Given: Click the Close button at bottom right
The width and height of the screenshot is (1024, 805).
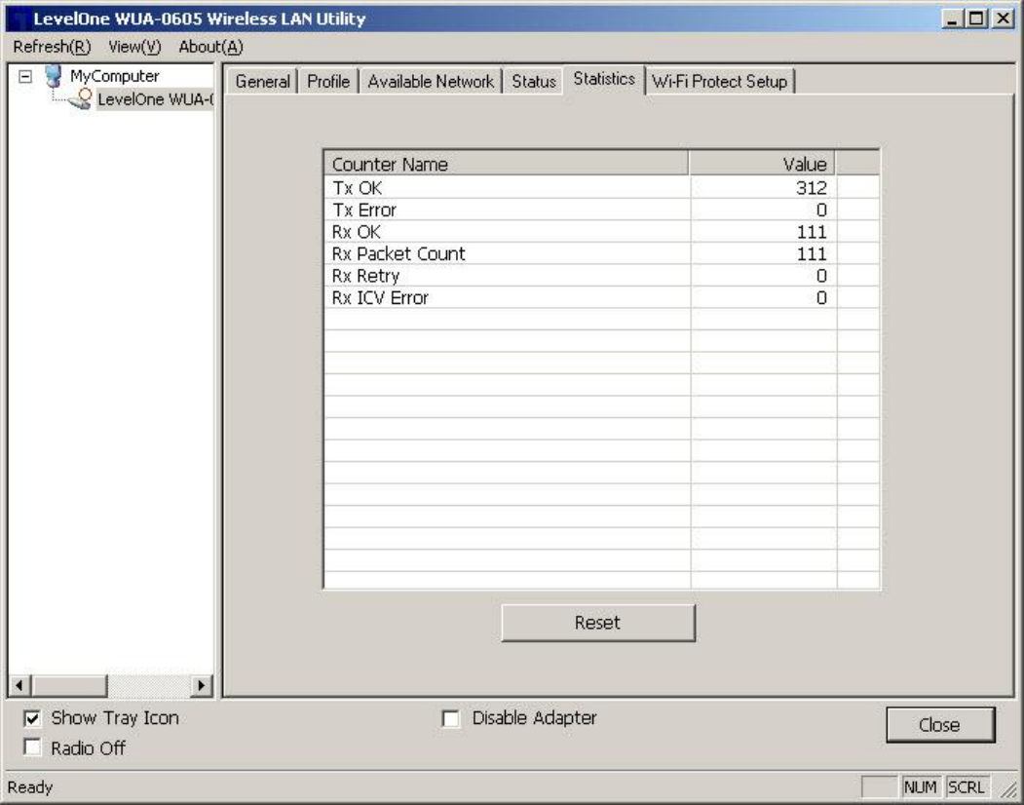Looking at the screenshot, I should (940, 725).
